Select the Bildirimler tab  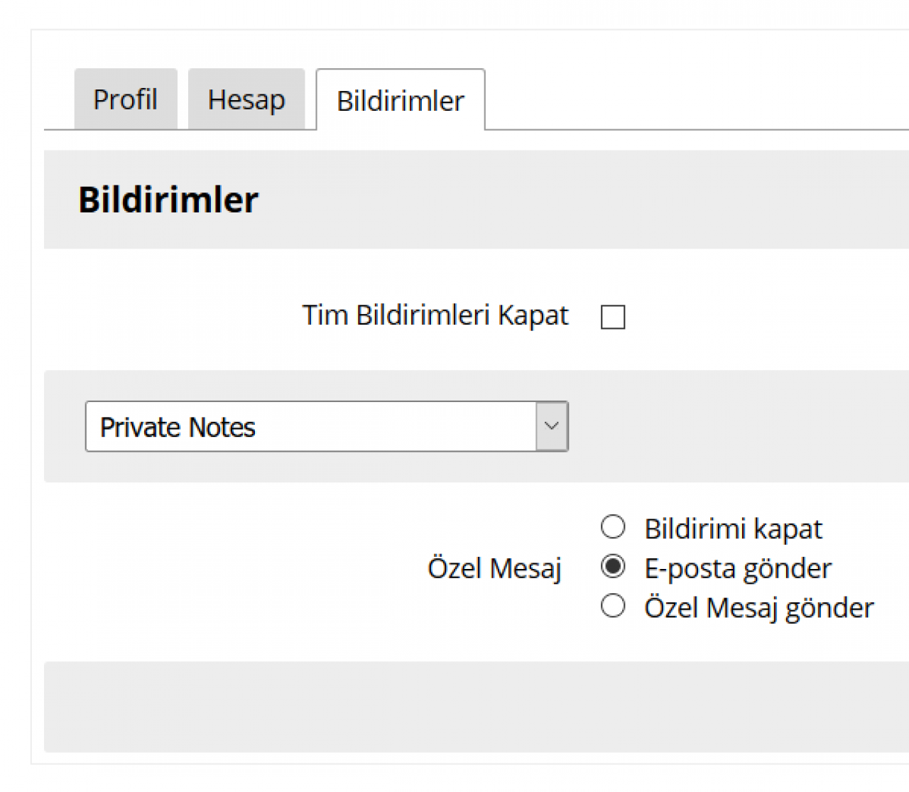click(400, 101)
